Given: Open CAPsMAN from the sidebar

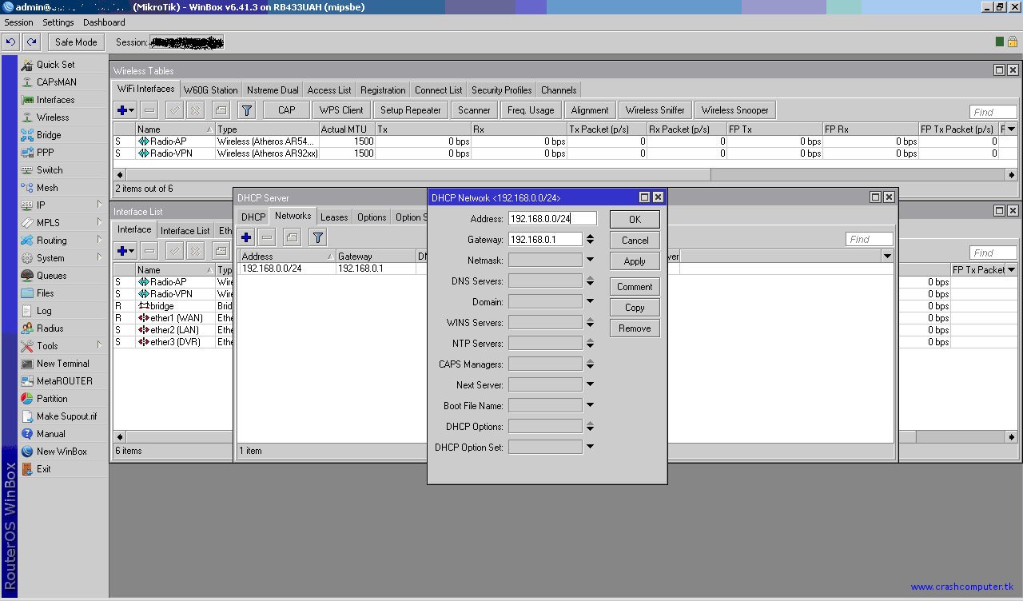Looking at the screenshot, I should coord(56,82).
